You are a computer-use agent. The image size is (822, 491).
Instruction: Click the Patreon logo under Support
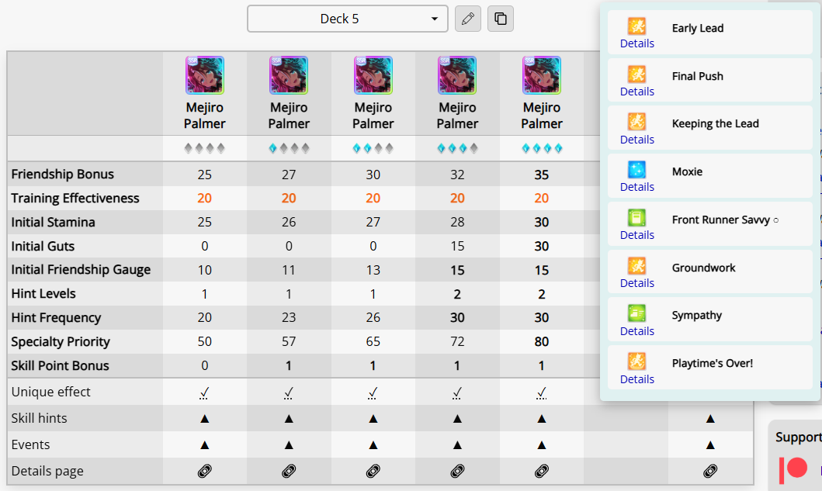pos(793,469)
